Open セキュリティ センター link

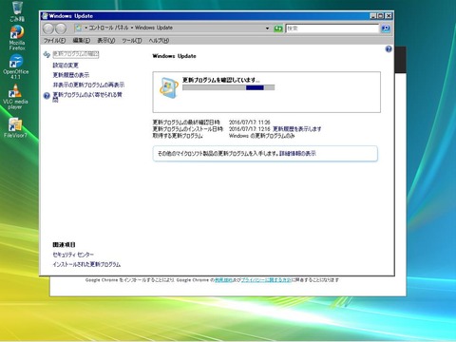pyautogui.click(x=73, y=255)
